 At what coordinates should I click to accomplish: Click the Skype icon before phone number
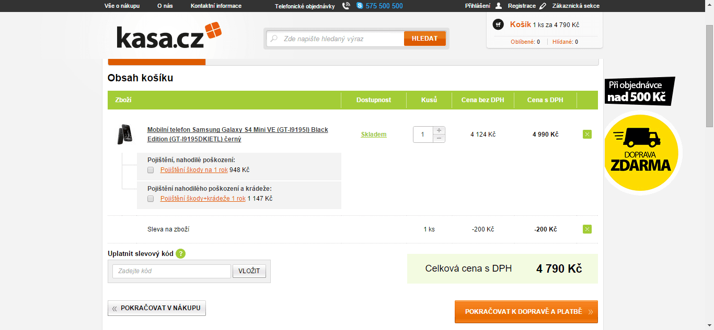pos(360,6)
